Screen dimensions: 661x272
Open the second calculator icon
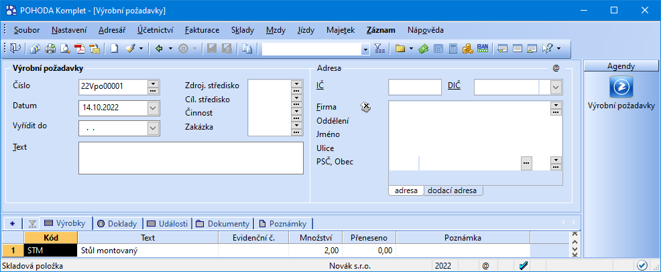pyautogui.click(x=453, y=49)
